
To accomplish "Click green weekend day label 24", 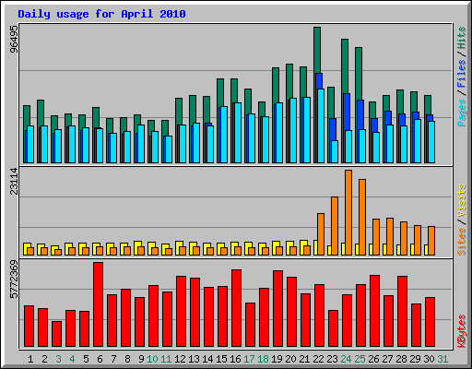I will (x=346, y=359).
